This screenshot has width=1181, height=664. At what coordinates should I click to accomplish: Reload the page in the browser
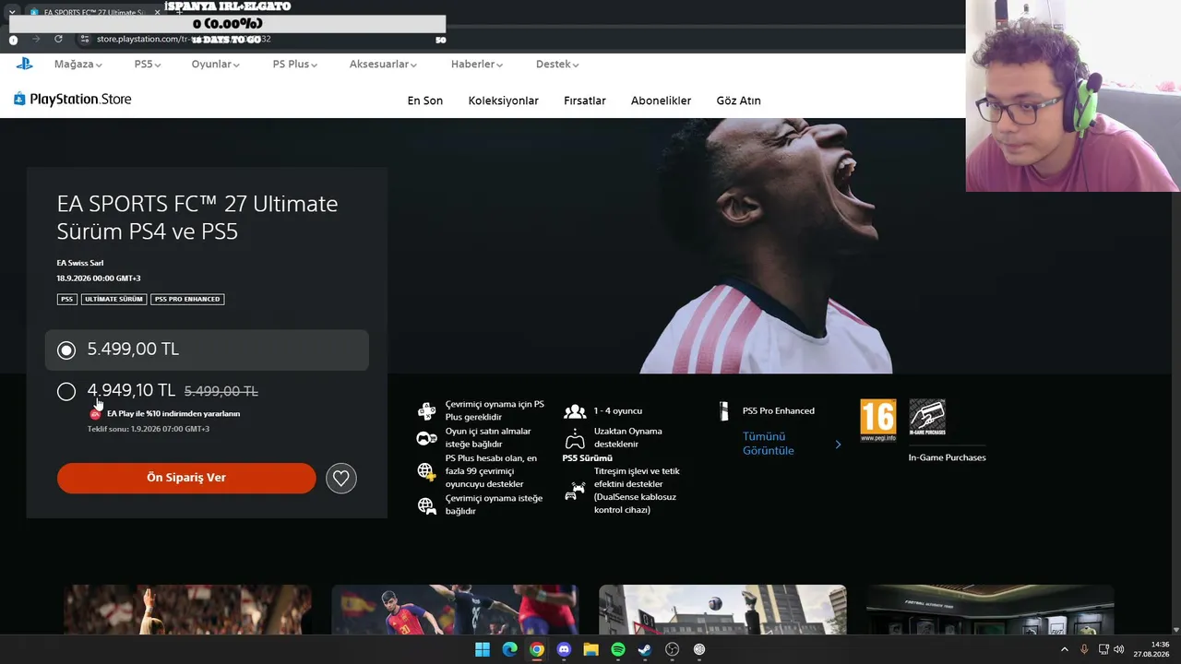58,39
